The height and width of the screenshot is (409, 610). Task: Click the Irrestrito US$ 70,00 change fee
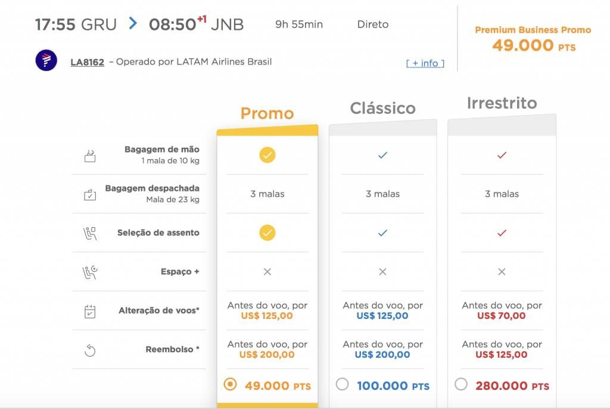[x=502, y=316]
